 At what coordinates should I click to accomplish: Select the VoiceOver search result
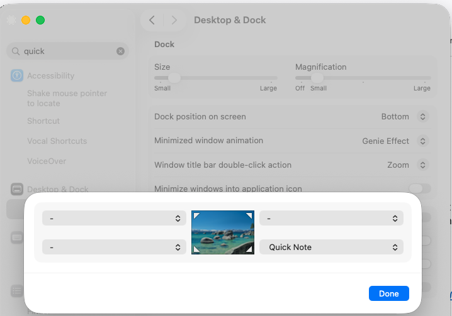click(47, 161)
